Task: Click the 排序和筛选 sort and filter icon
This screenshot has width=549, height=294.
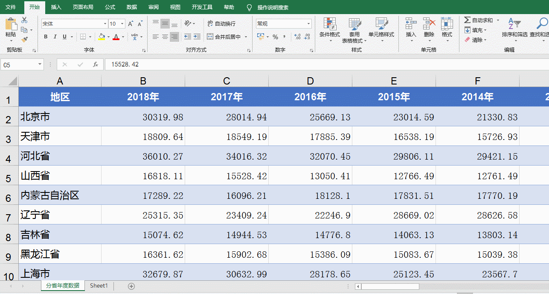Action: (514, 24)
